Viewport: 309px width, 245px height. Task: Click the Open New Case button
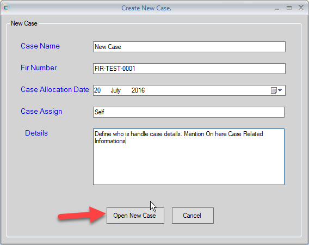pos(135,216)
